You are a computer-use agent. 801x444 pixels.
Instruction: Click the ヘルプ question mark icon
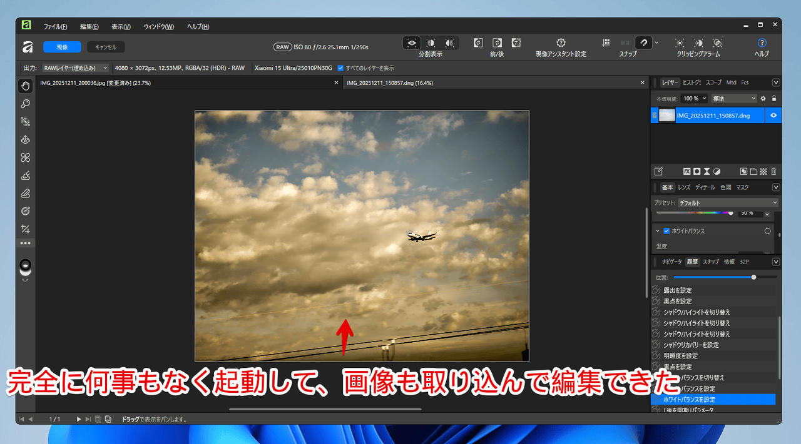coord(762,43)
